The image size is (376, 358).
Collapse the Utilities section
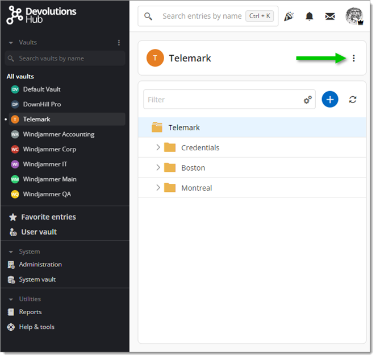(x=11, y=299)
